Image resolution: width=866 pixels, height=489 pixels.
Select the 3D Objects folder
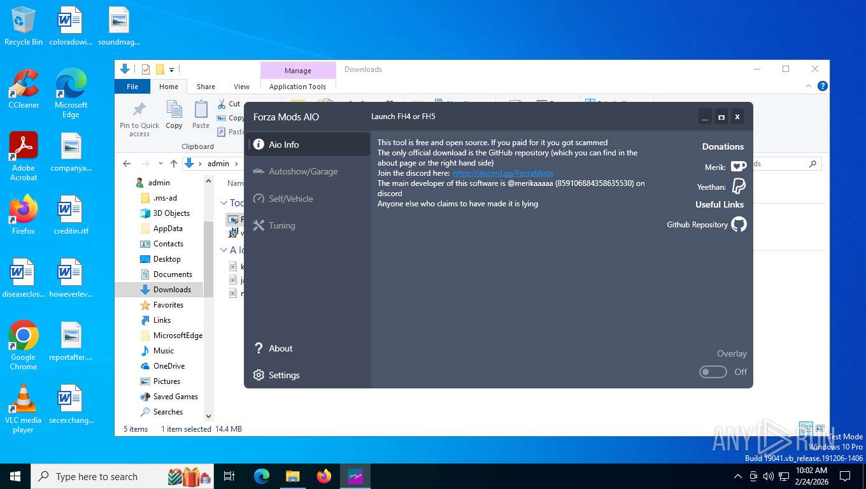click(x=171, y=213)
